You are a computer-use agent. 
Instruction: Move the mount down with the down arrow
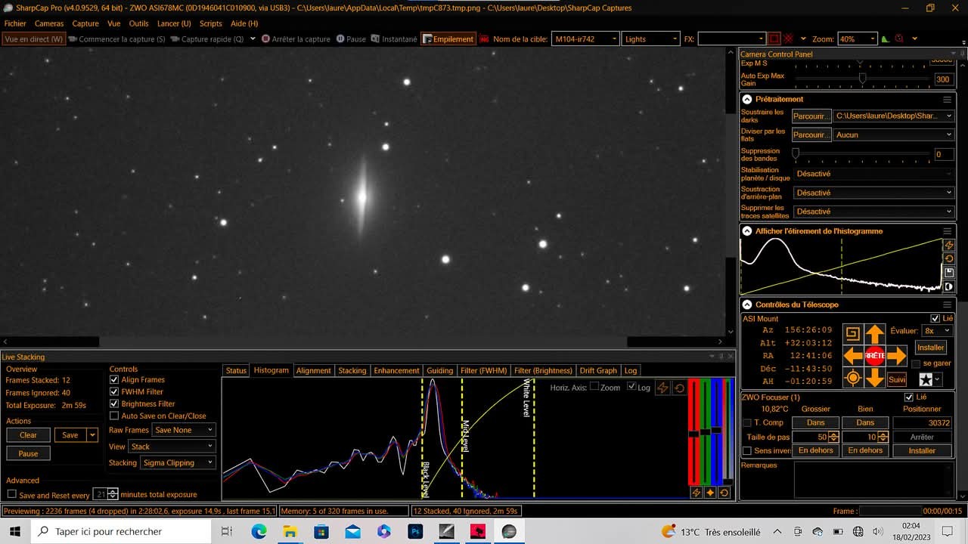[875, 378]
